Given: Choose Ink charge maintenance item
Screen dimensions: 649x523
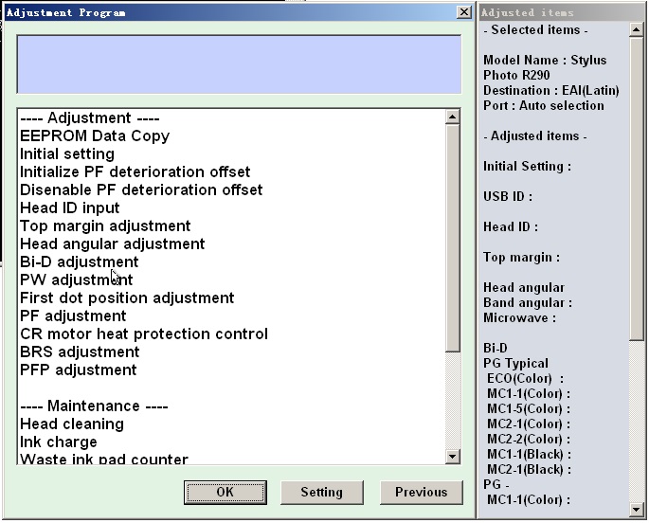Looking at the screenshot, I should click(59, 442).
